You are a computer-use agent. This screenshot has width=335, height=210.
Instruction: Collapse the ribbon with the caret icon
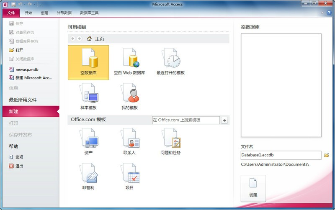(322, 13)
